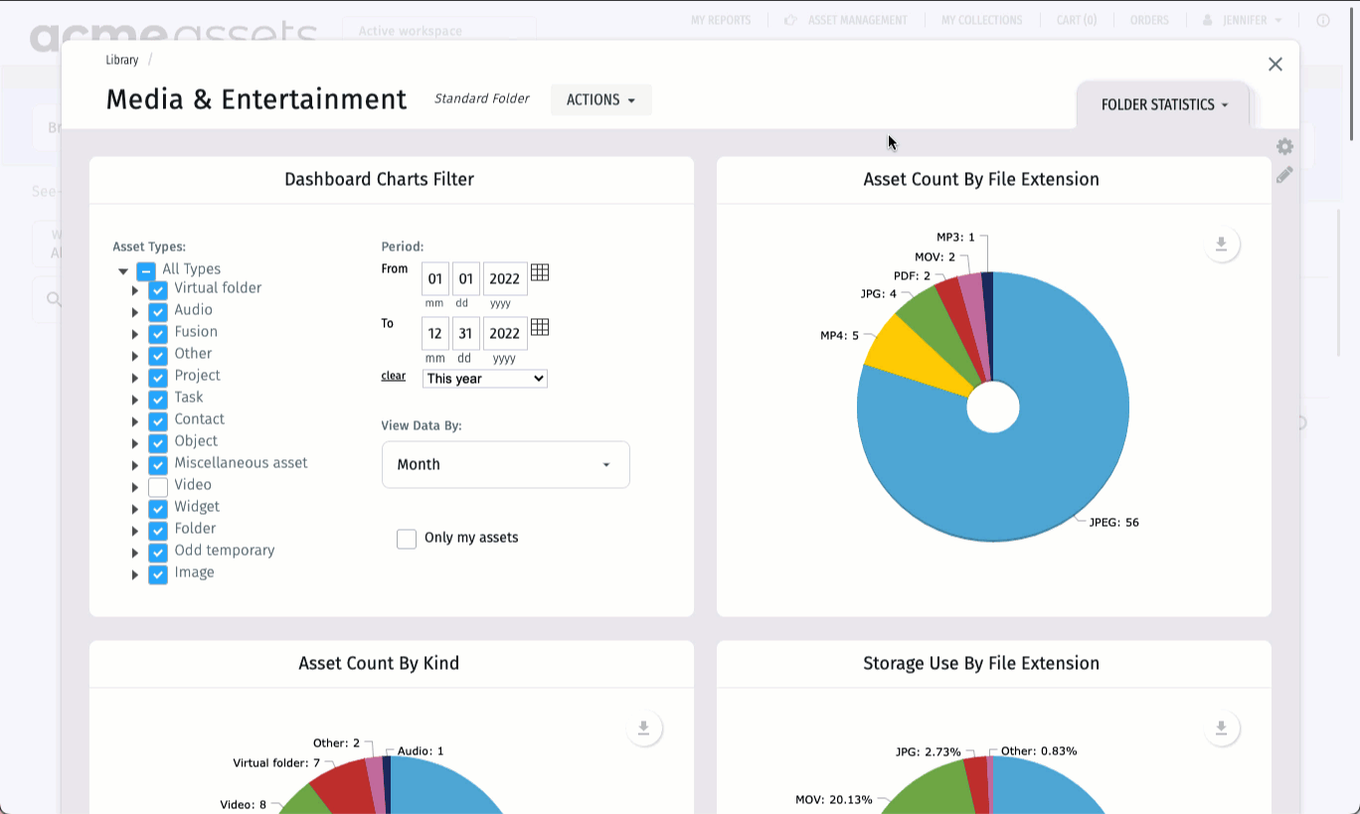Close the Media & Entertainment dialog
The width and height of the screenshot is (1360, 814).
[x=1275, y=65]
